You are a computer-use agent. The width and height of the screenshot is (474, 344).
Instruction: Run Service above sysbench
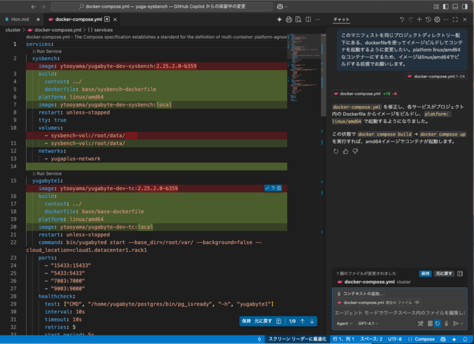coord(47,52)
